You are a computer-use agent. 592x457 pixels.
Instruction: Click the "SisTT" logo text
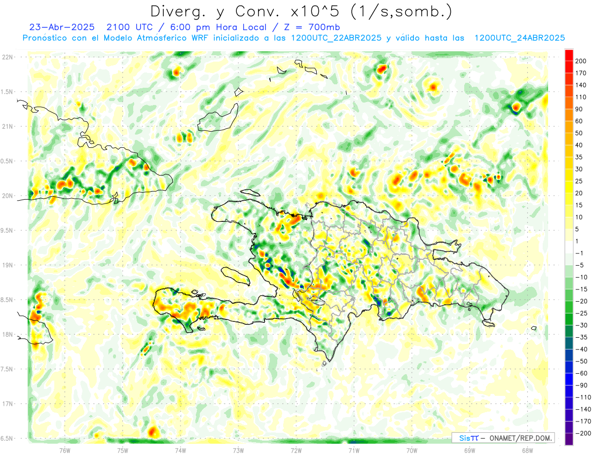click(x=469, y=438)
